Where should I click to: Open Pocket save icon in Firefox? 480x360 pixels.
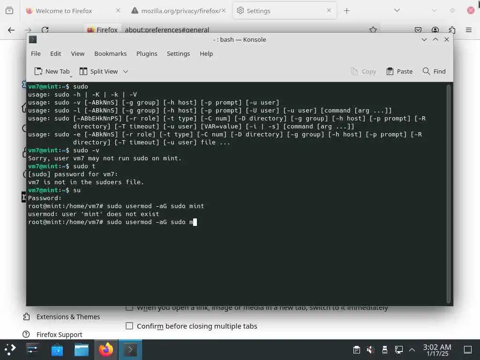pyautogui.click(x=418, y=30)
